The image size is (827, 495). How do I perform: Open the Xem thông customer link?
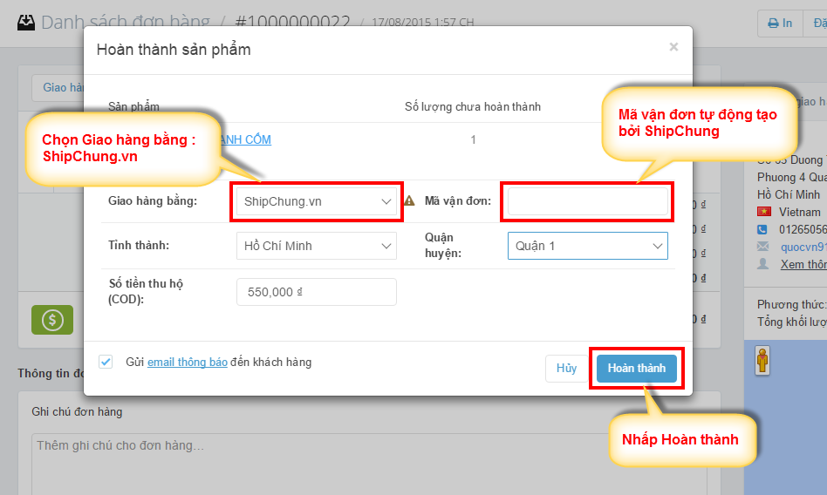pyautogui.click(x=803, y=264)
